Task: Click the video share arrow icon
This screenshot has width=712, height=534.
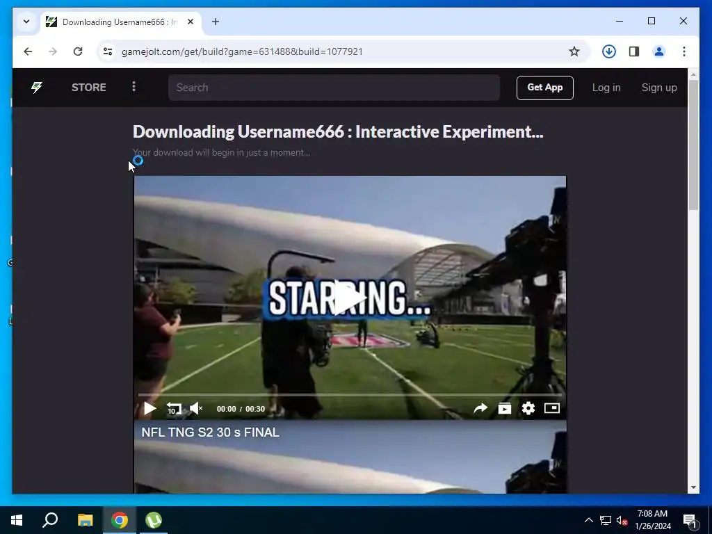Action: (x=480, y=408)
